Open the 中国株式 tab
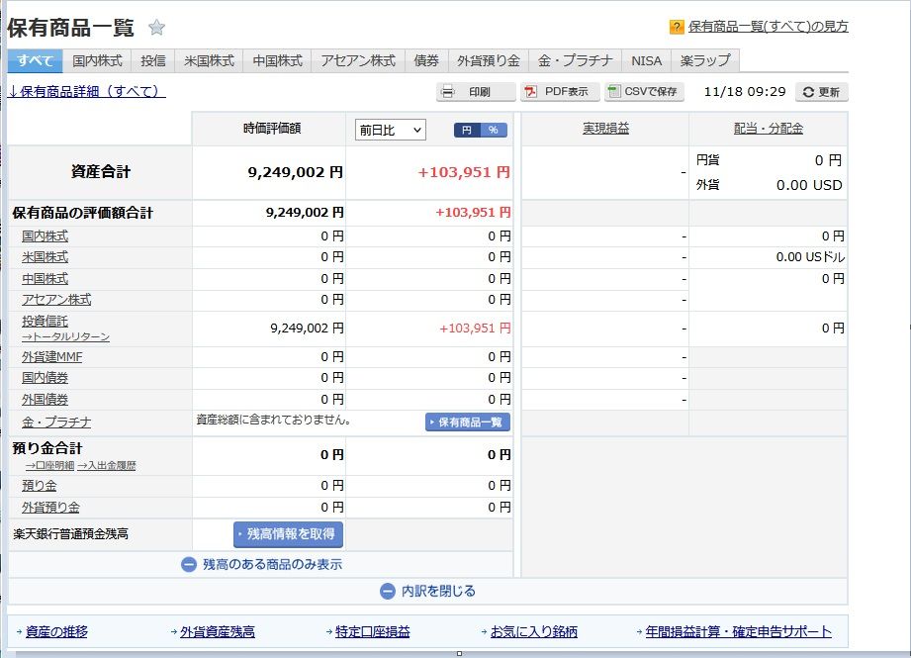The height and width of the screenshot is (658, 911). [x=278, y=60]
